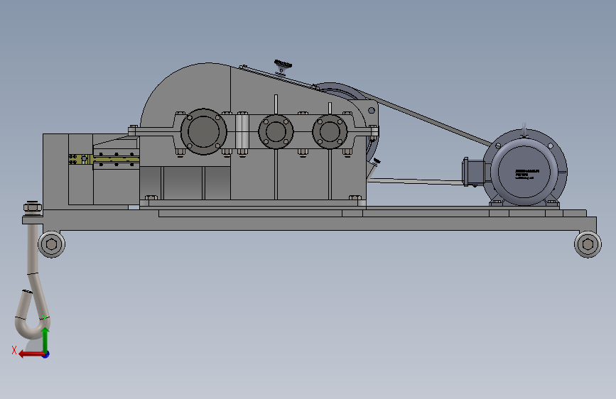Pick the middle bearing flange cover

coord(276,131)
